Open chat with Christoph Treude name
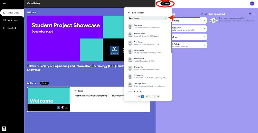 tap(140, 84)
